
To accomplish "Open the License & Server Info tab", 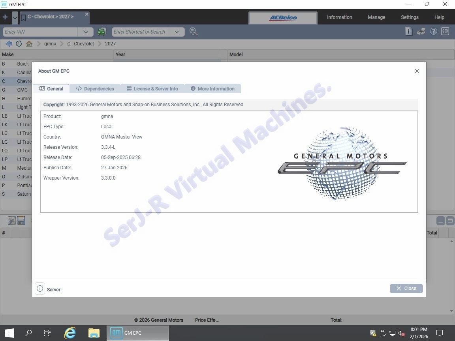I will [152, 89].
